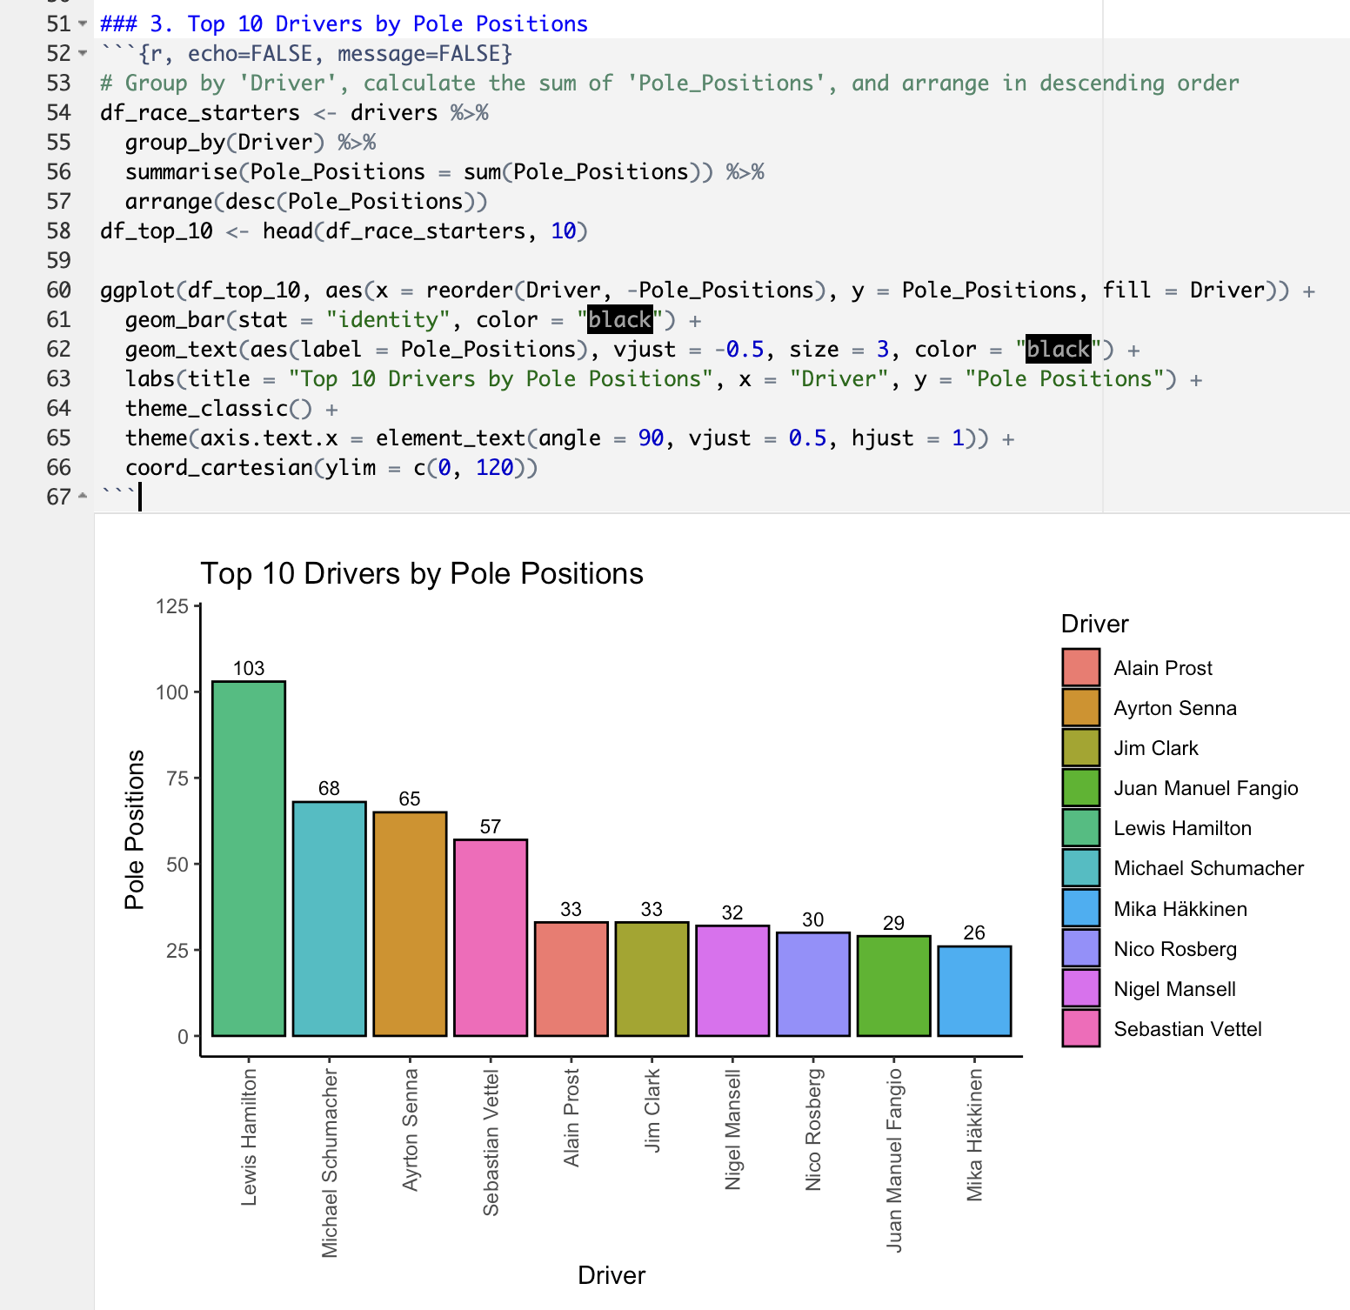The height and width of the screenshot is (1310, 1350).
Task: Click the 'Nico Rosberg' legend text
Action: (x=1175, y=949)
